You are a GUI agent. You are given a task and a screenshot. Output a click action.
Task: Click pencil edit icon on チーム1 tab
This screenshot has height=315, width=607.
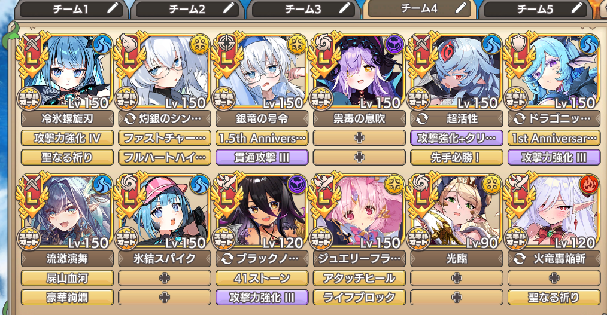coord(113,8)
